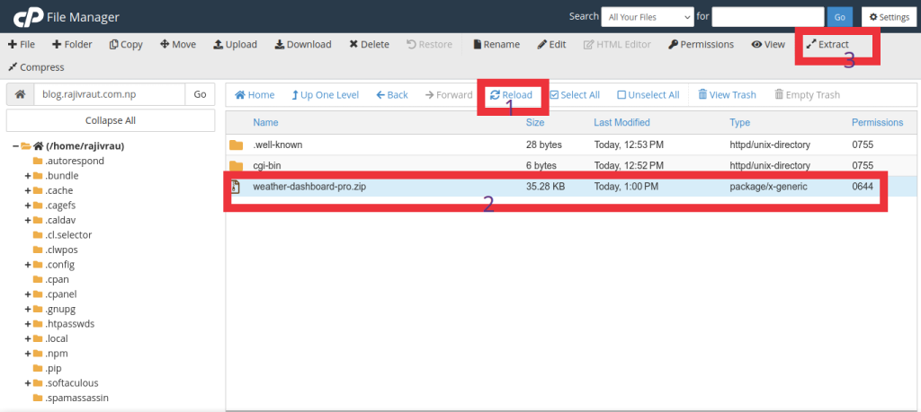Click the zip archive file icon
921x412 pixels.
pyautogui.click(x=236, y=187)
